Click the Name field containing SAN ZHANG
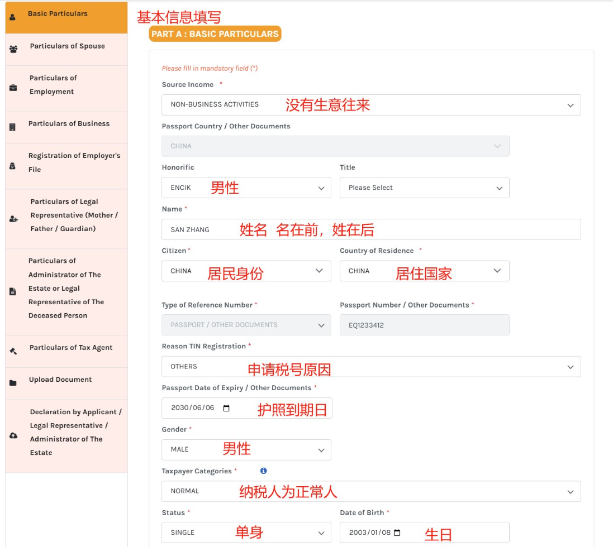Viewport: 613px width, 547px height. click(x=371, y=229)
